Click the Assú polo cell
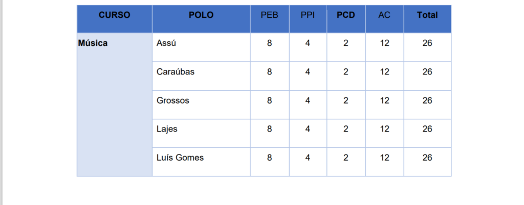 (201, 47)
